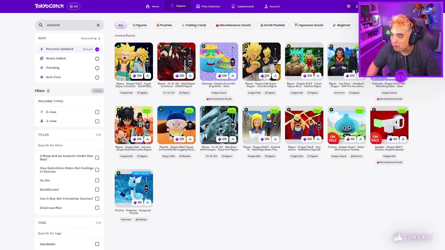Click the TokyoCatch logo
Image resolution: width=445 pixels, height=250 pixels.
tap(49, 6)
